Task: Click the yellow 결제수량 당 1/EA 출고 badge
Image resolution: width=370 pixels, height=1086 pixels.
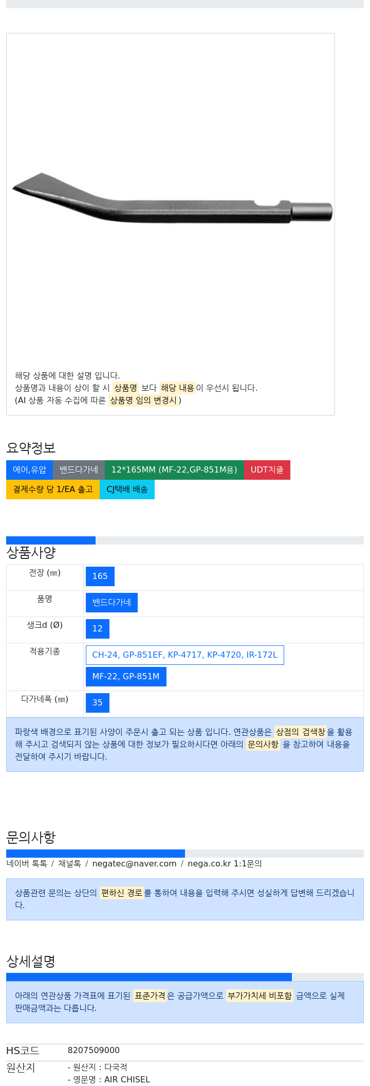Action: click(x=53, y=490)
